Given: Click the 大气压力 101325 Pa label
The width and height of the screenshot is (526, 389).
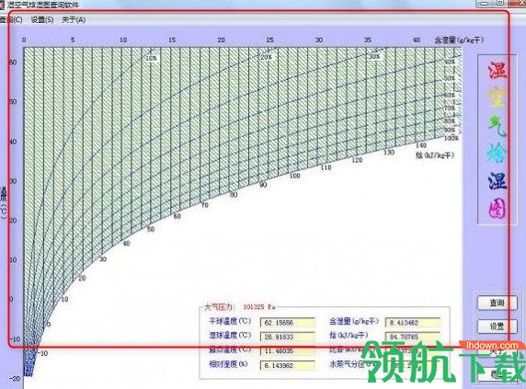Looking at the screenshot, I should 240,307.
